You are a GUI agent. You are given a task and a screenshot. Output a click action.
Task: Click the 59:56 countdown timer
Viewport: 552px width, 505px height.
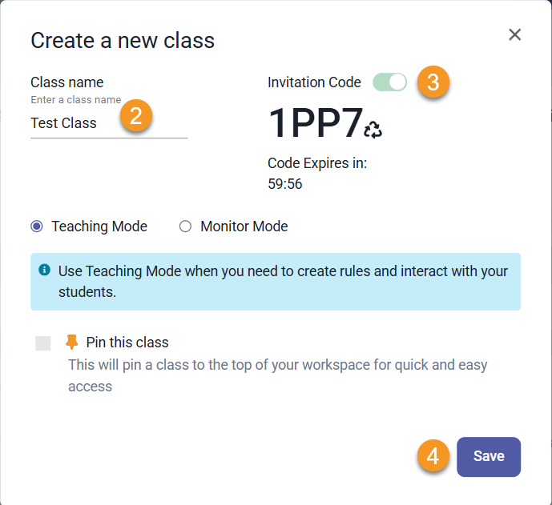[284, 184]
